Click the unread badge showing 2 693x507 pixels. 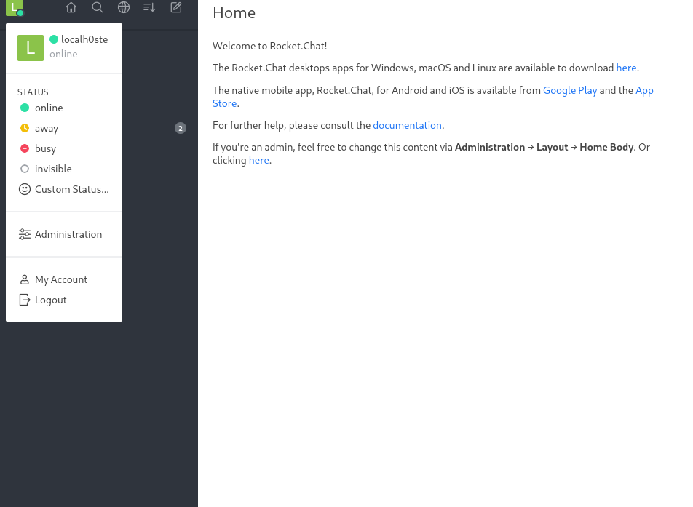[181, 128]
